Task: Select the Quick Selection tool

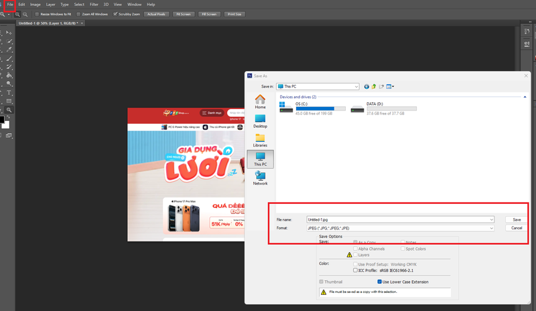Action: click(x=9, y=41)
